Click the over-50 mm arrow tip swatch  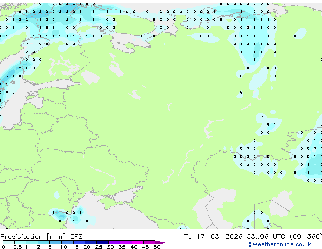point(161,242)
